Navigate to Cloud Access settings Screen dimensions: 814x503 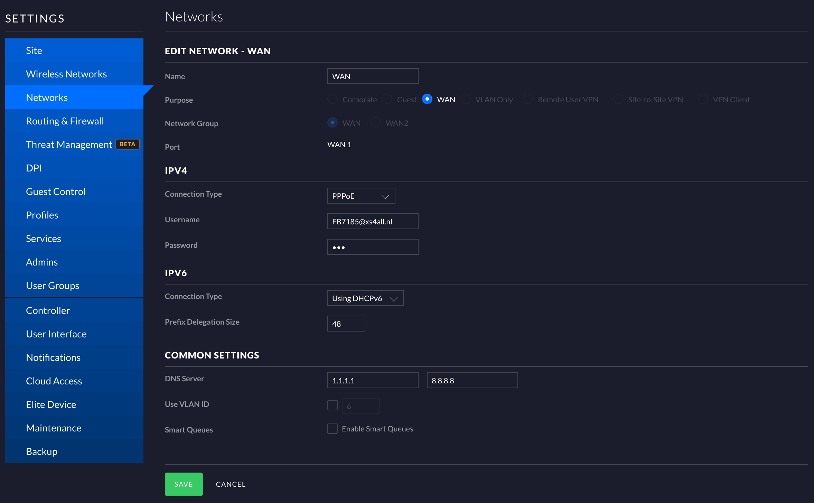(54, 381)
